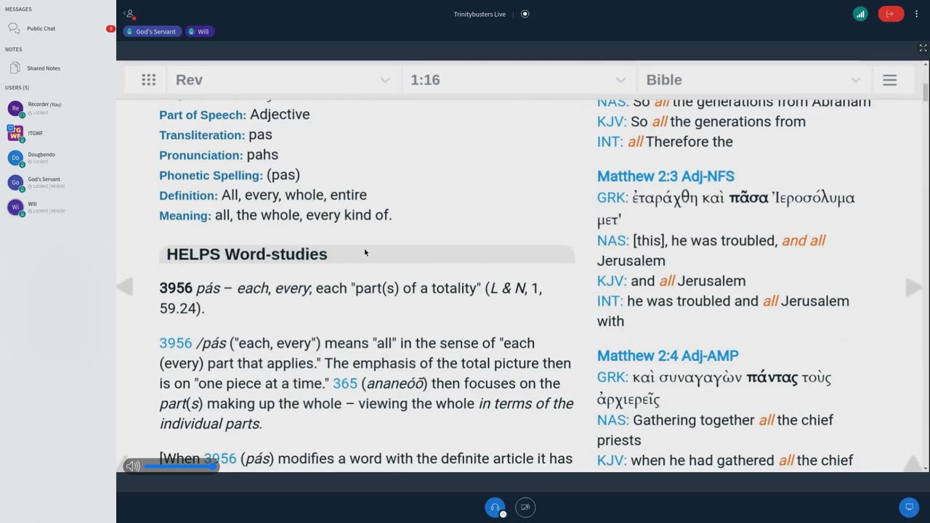Screen dimensions: 930x523
Task: Click the share screen button
Action: [x=908, y=507]
